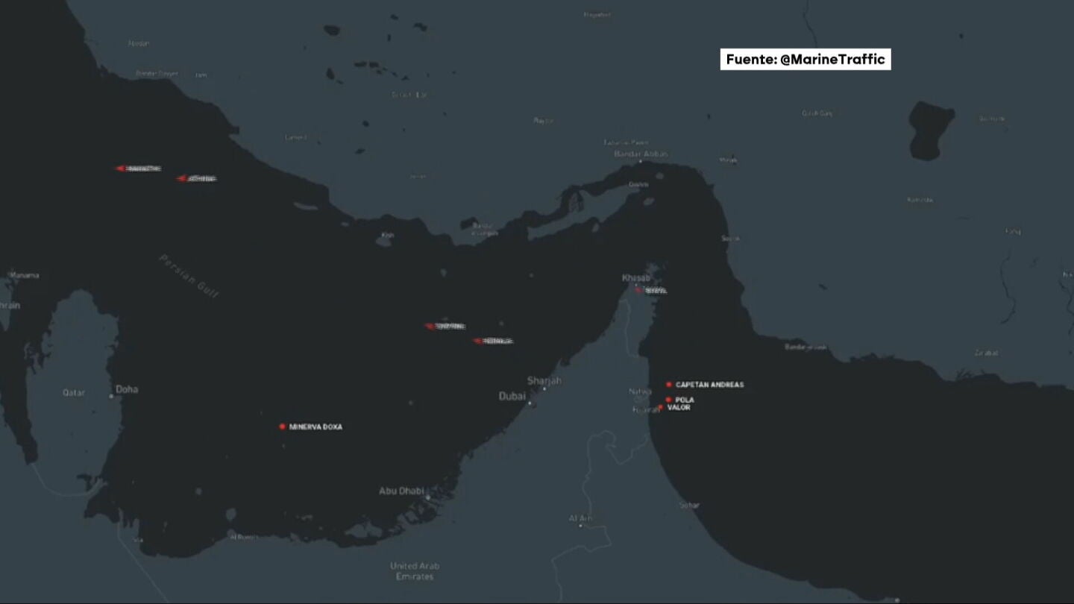1074x604 pixels.
Task: Click the Dubai city dot marker
Action: (530, 403)
